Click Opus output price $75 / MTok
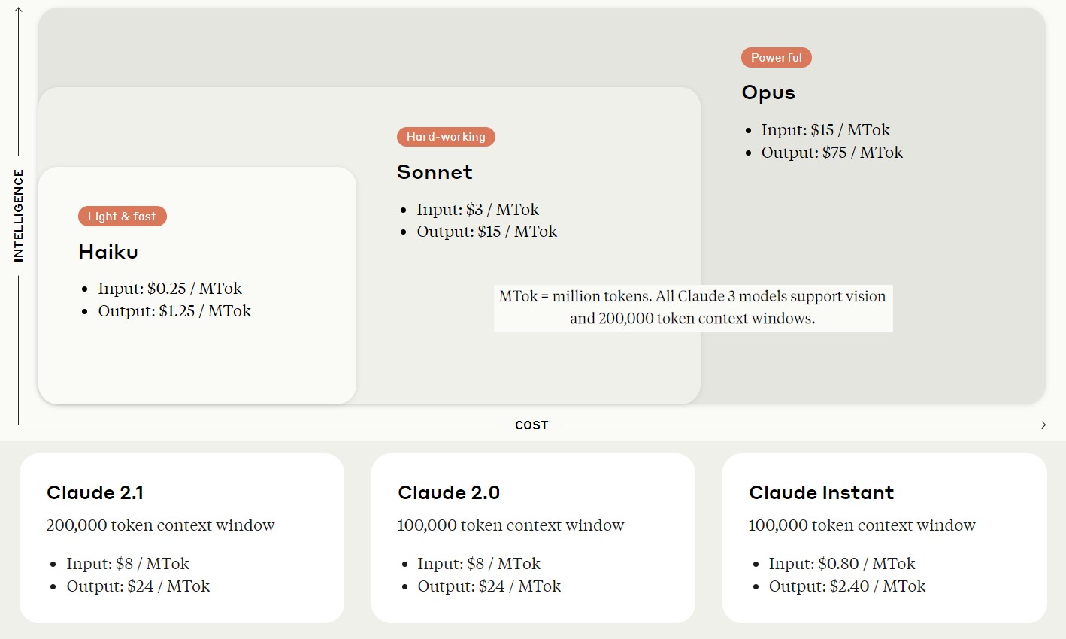The width and height of the screenshot is (1066, 639). point(831,153)
